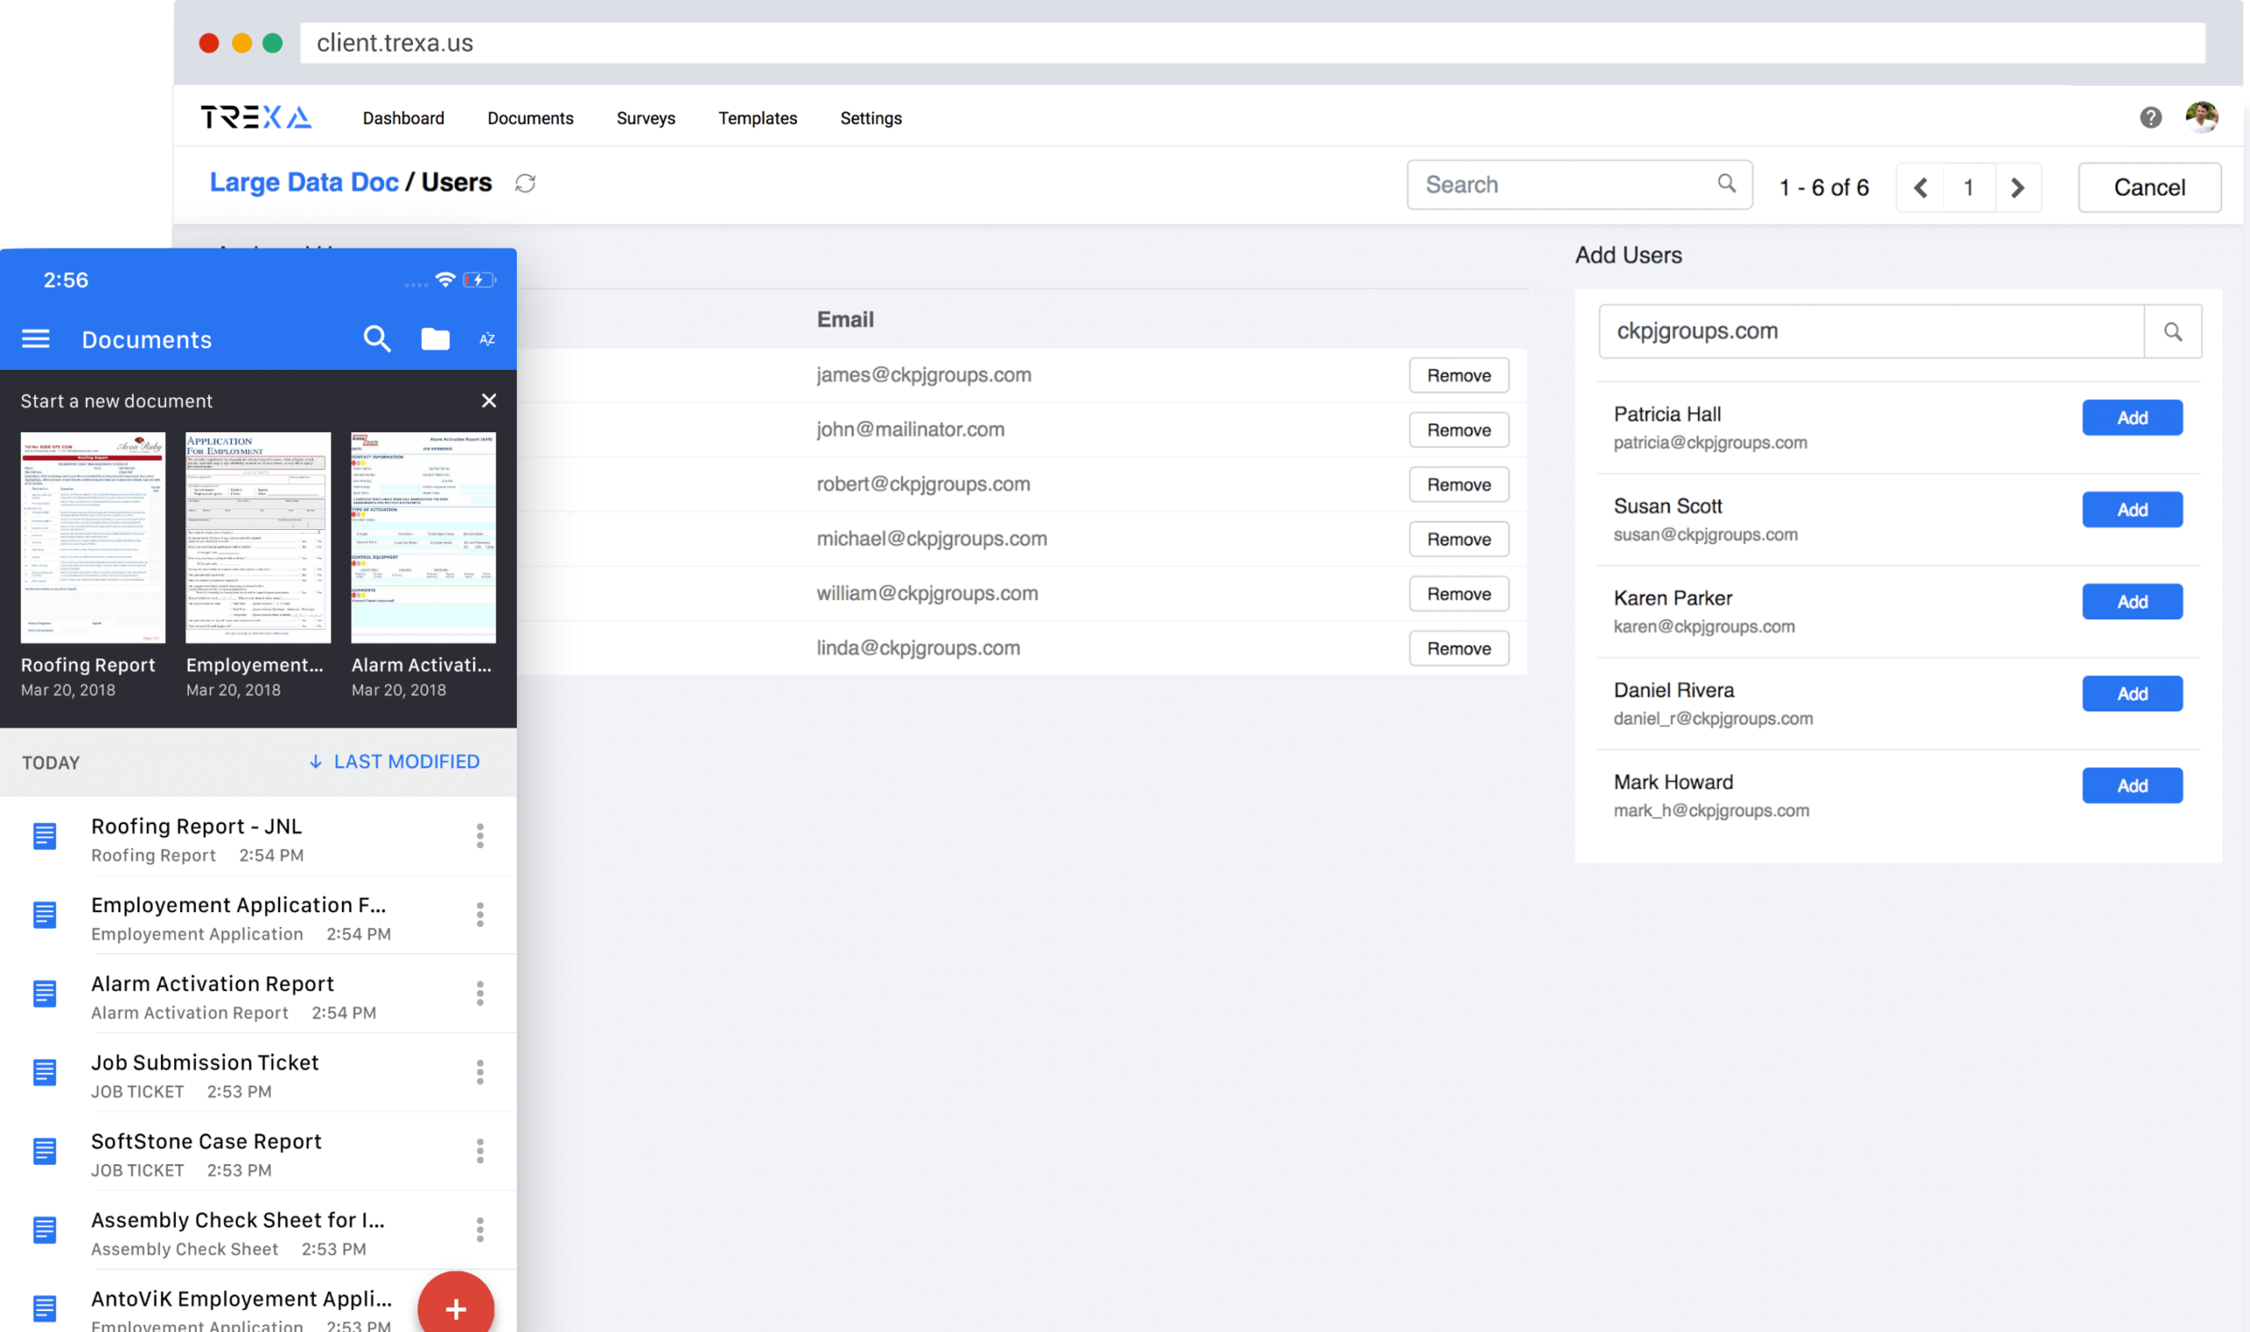
Task: Click Add button for Patricia Hall
Action: coord(2132,417)
